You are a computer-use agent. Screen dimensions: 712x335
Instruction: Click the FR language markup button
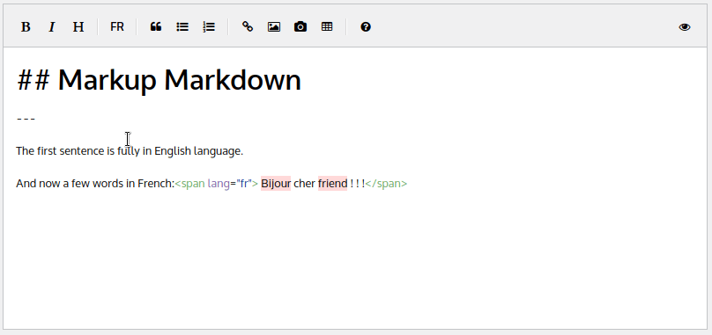point(116,27)
